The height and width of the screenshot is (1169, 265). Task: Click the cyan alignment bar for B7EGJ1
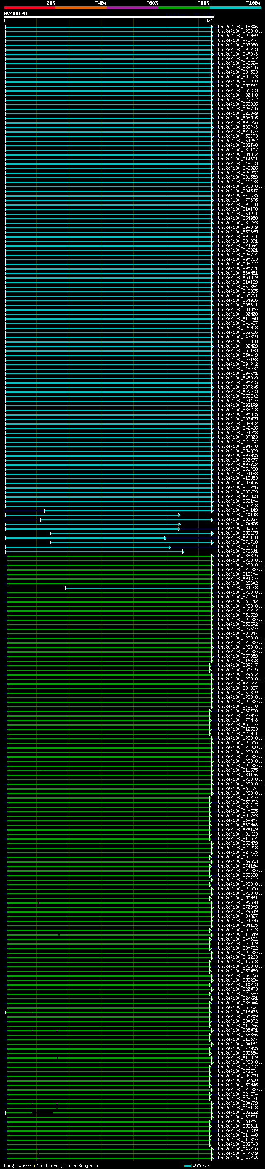click(95, 552)
